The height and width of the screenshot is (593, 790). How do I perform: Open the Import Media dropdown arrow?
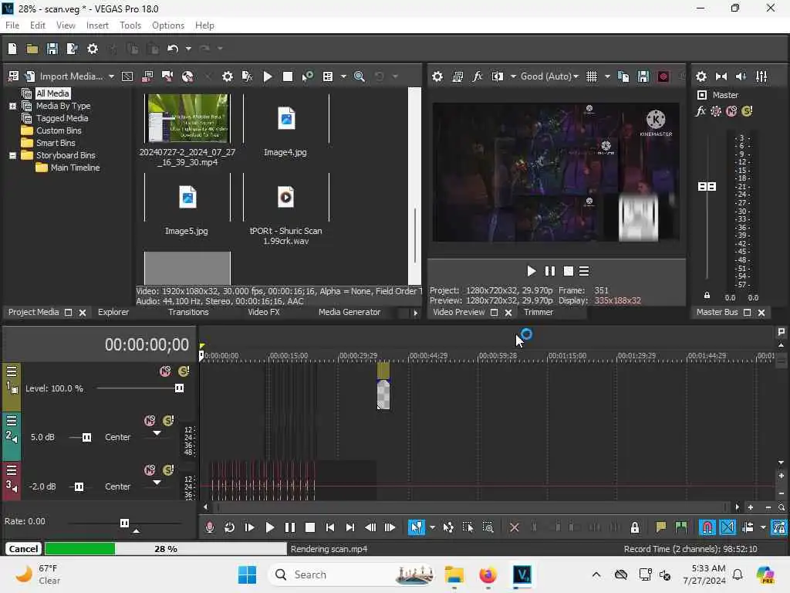(111, 76)
